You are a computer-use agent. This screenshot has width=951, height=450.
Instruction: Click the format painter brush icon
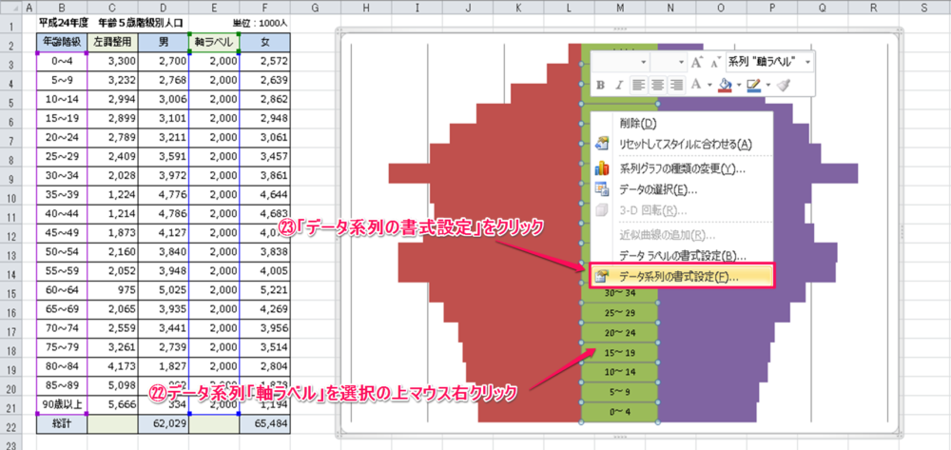coord(783,85)
